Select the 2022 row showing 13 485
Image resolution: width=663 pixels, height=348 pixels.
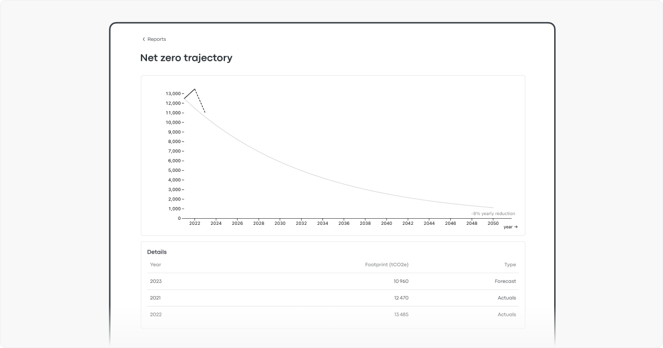point(331,314)
